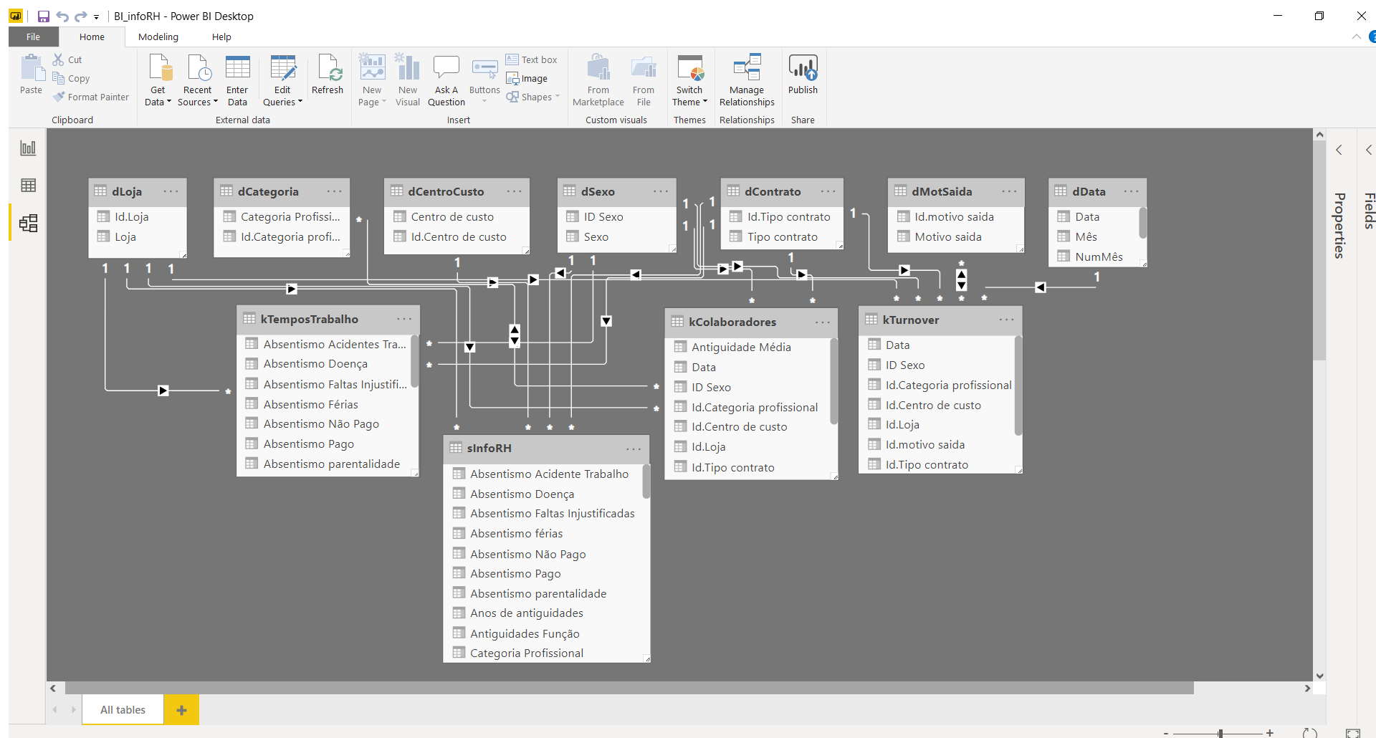Expand the collapsed Fields pane
The height and width of the screenshot is (738, 1376).
[x=1368, y=150]
